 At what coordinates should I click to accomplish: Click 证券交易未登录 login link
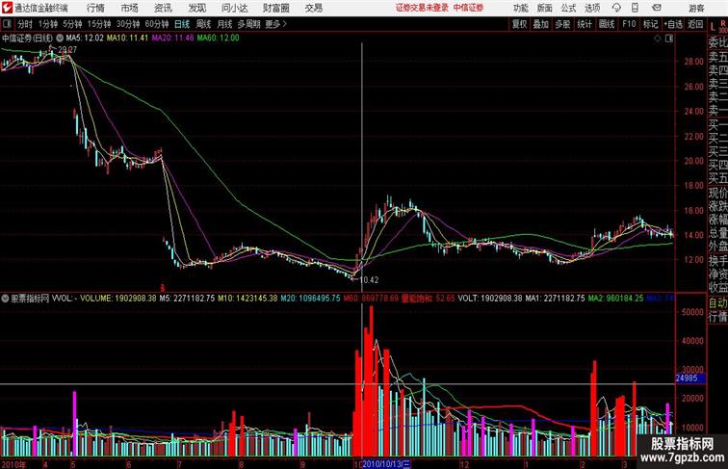click(x=423, y=8)
